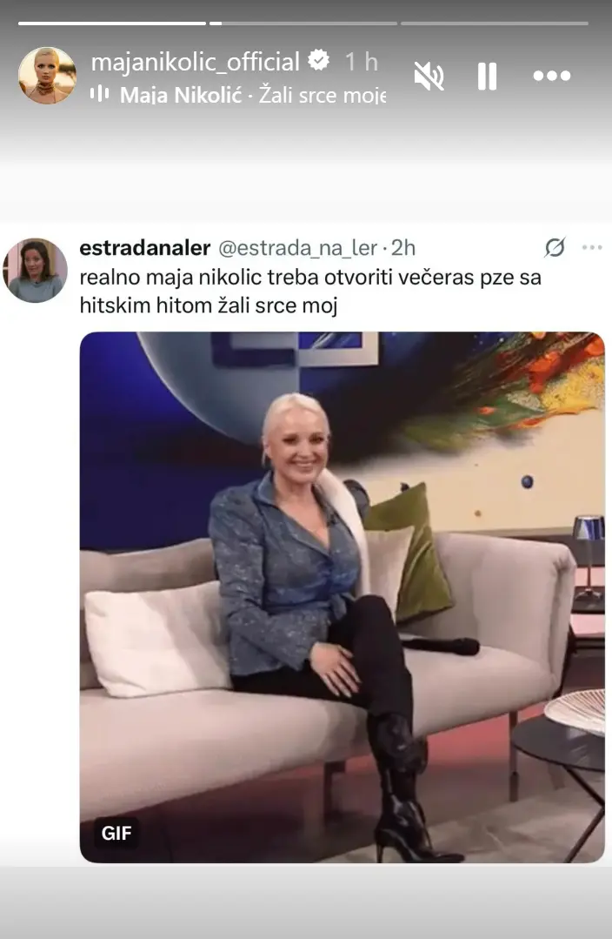Click the Grok slashed-circle icon on the tweet
This screenshot has height=939, width=612.
[x=555, y=247]
